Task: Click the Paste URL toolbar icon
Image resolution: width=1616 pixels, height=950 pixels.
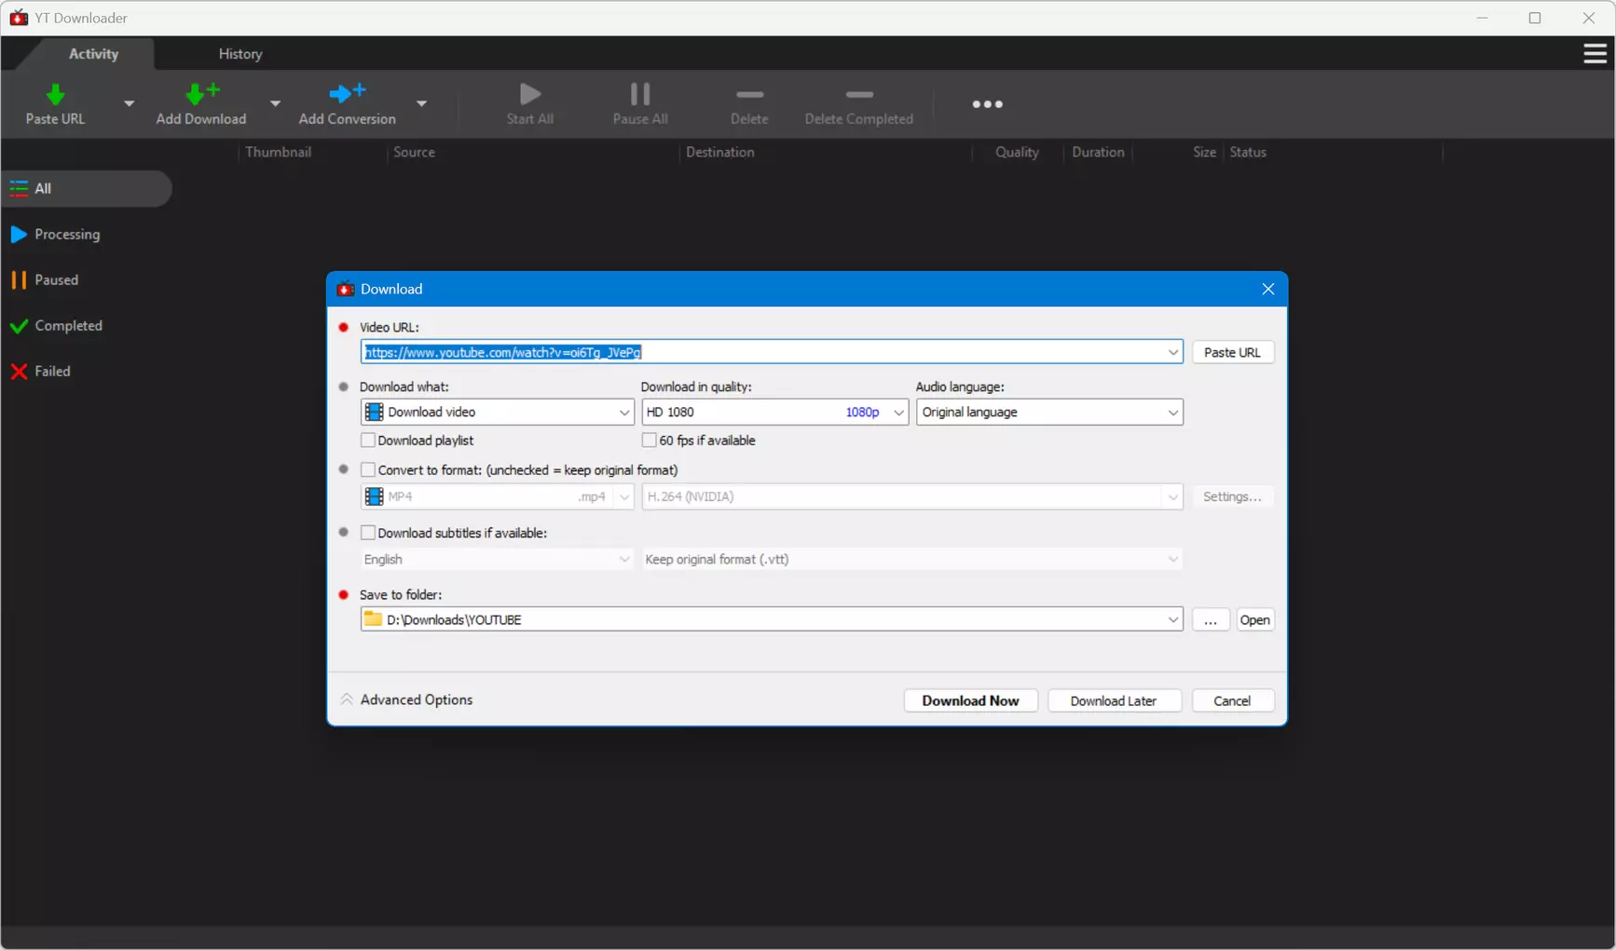Action: (x=55, y=94)
